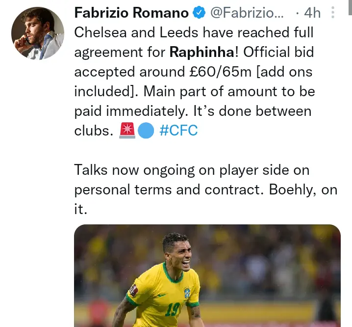The height and width of the screenshot is (327, 352).
Task: Open the @Fabrizio... handle link
Action: click(247, 13)
